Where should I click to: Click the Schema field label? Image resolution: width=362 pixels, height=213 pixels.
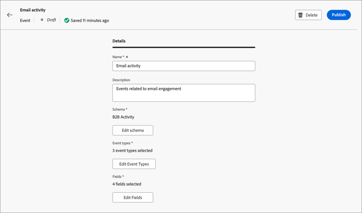pos(119,110)
